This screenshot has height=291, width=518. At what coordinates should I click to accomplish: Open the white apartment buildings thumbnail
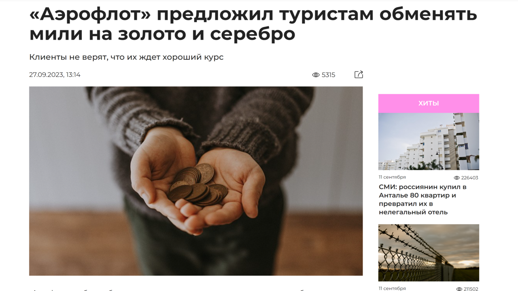[429, 141]
